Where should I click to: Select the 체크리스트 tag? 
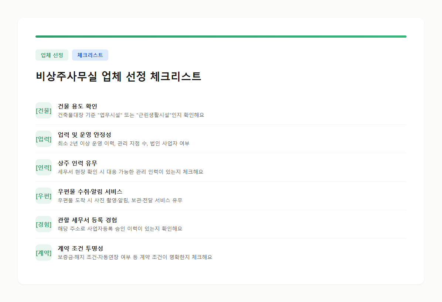(90, 55)
